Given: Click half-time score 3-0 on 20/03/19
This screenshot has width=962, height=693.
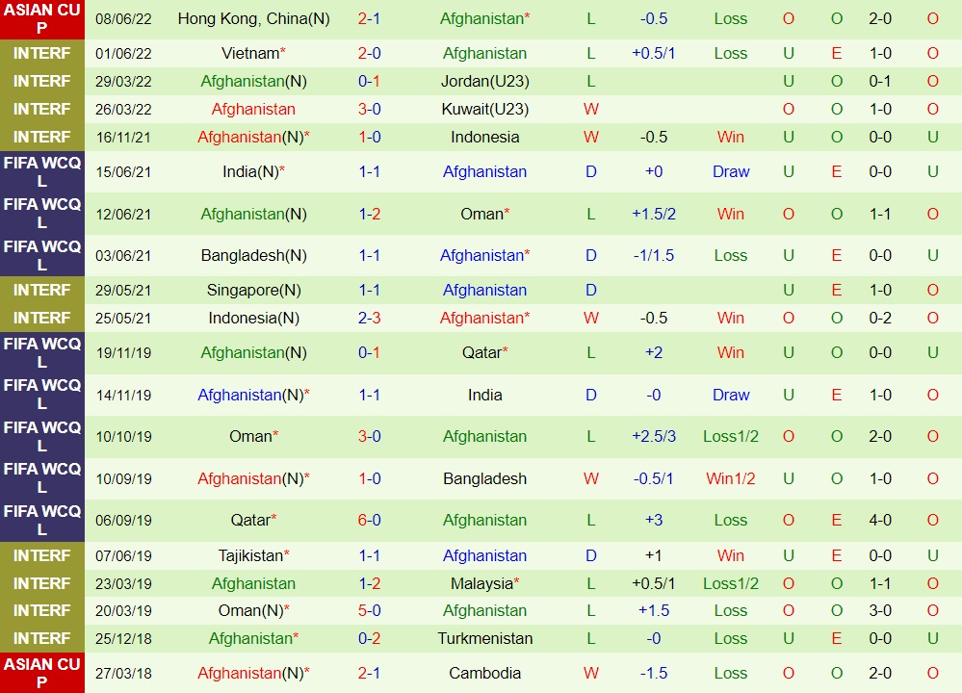Looking at the screenshot, I should (880, 611).
